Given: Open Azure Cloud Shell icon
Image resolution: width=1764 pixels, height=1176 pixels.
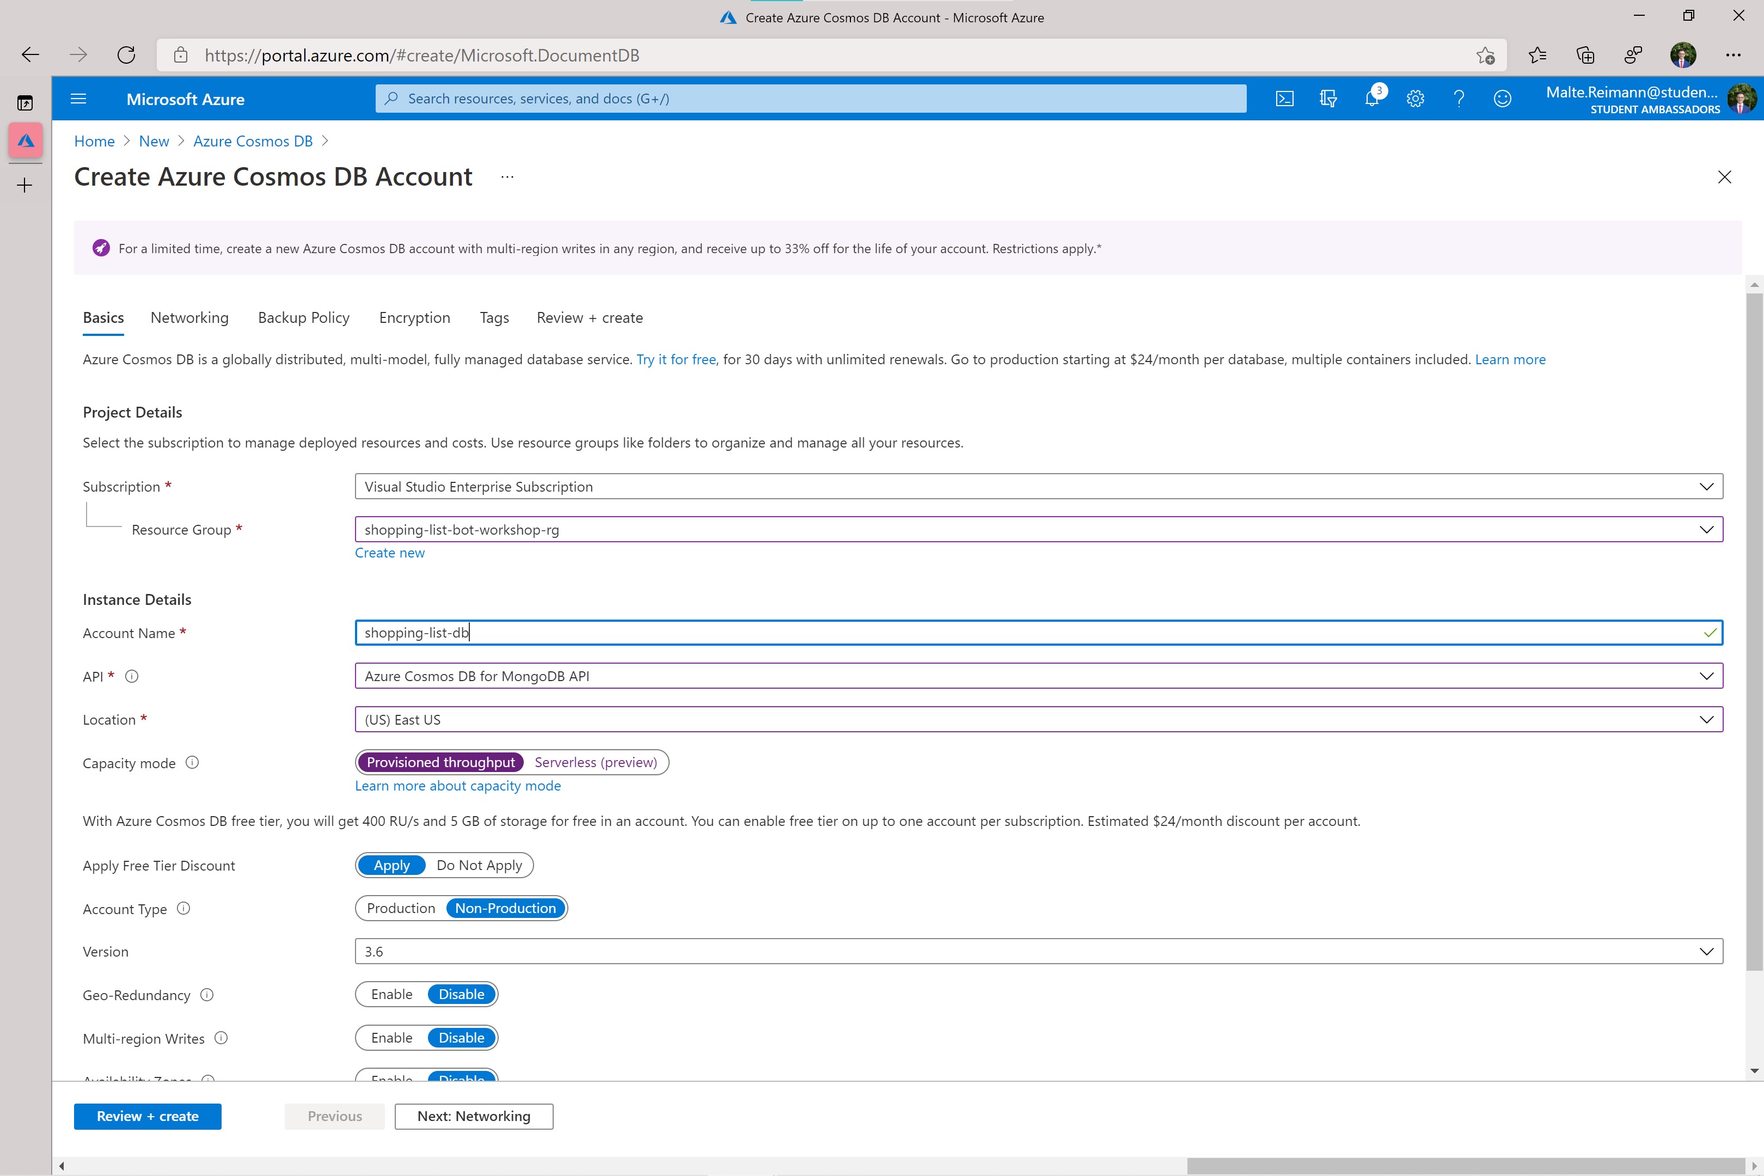Looking at the screenshot, I should tap(1284, 98).
